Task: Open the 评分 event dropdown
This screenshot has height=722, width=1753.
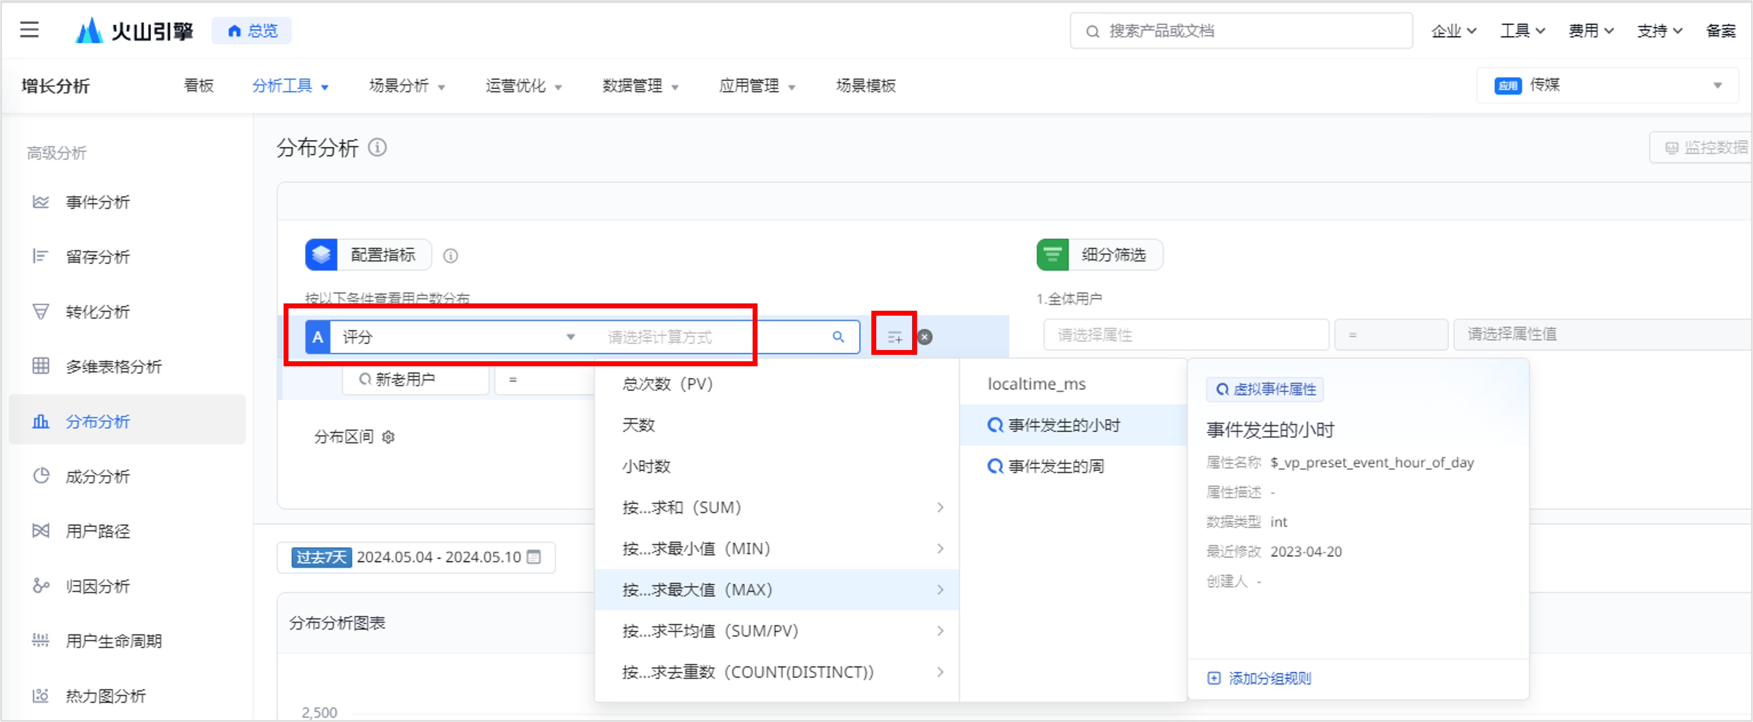Action: pos(459,337)
